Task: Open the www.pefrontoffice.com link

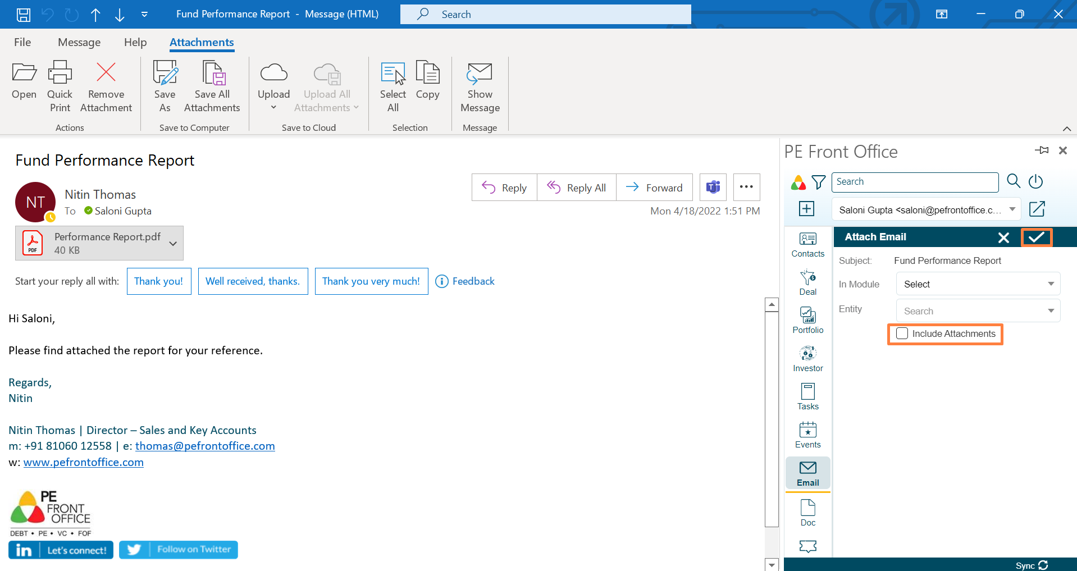Action: [x=84, y=462]
